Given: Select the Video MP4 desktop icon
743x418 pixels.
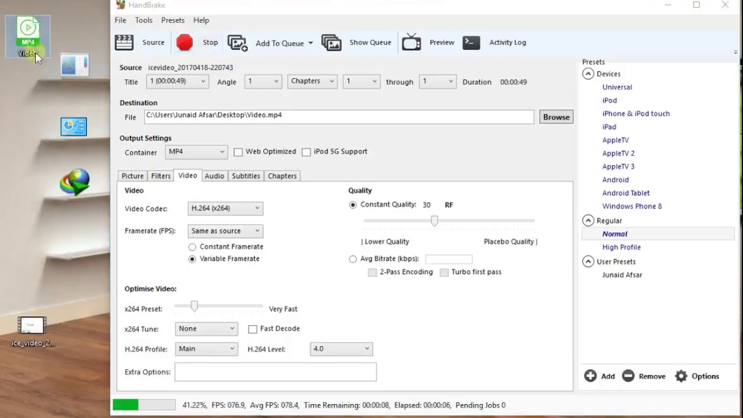Looking at the screenshot, I should (x=28, y=37).
